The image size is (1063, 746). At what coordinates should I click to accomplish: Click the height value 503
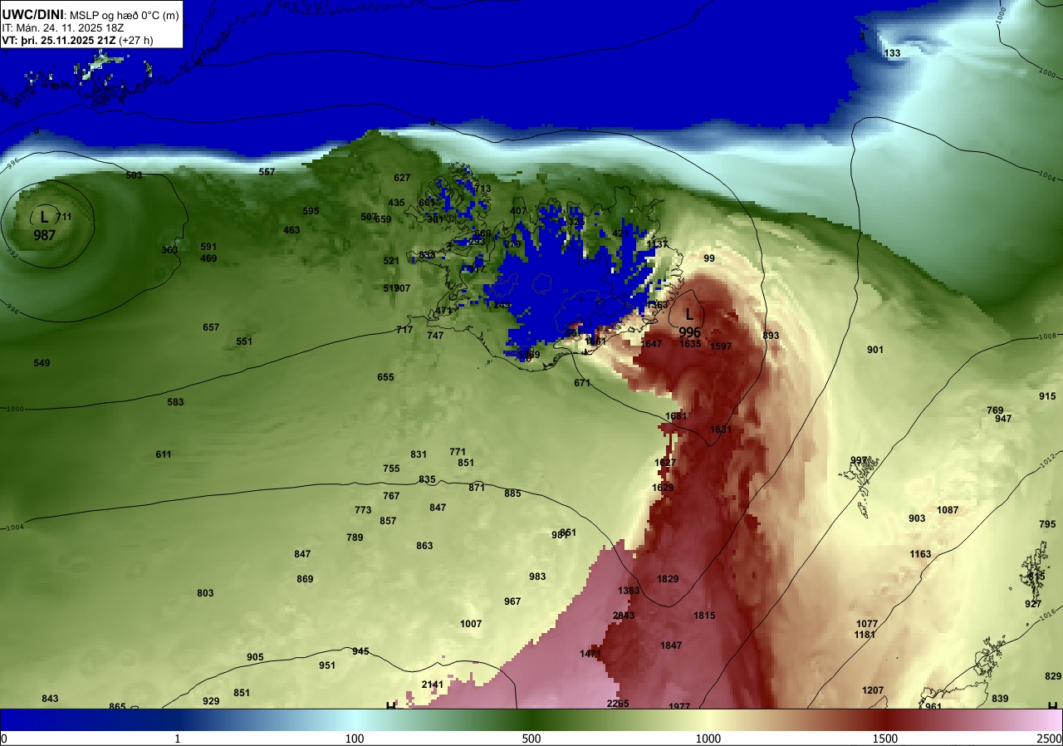(x=134, y=175)
